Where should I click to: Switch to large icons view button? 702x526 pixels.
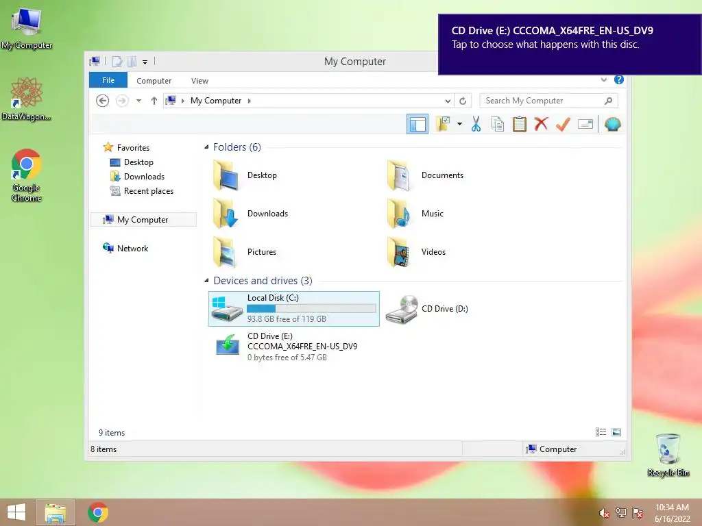pos(616,432)
